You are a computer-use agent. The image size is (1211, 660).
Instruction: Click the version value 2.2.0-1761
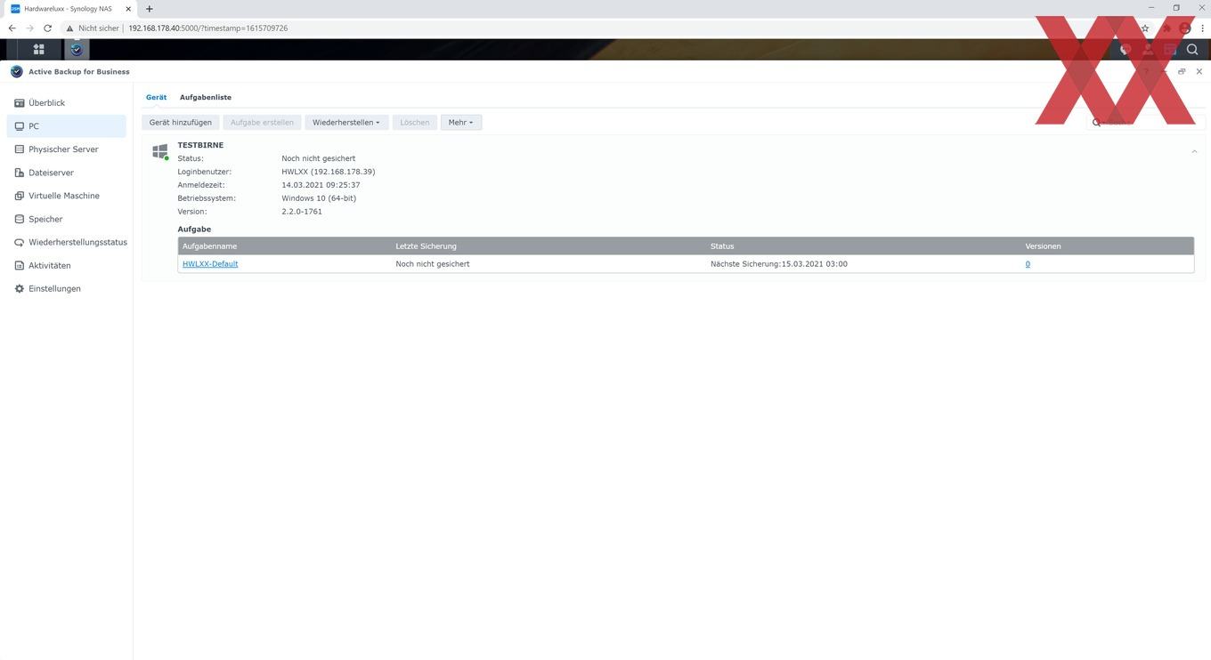(x=302, y=212)
